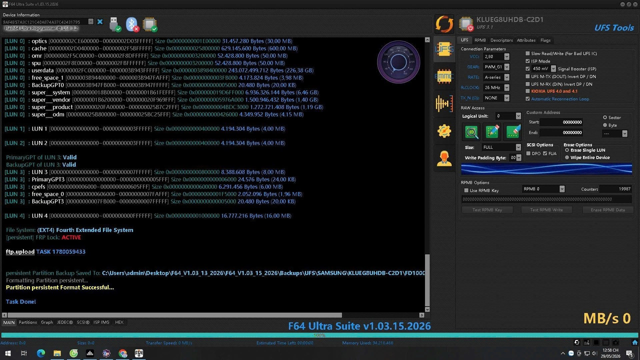Select the Sector radio button
Image resolution: width=640 pixels, height=360 pixels.
pos(605,117)
